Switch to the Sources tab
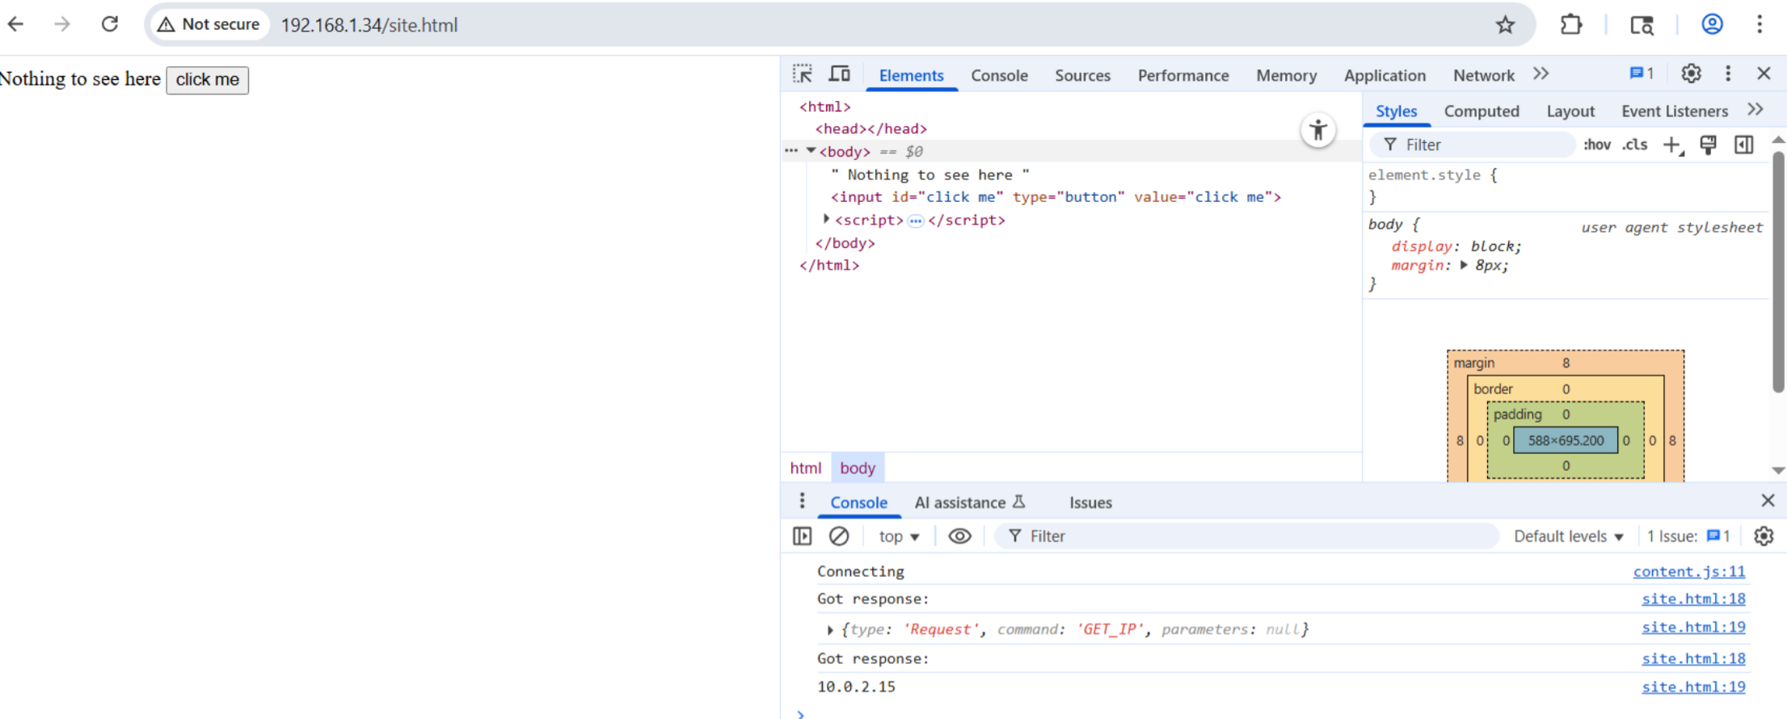The width and height of the screenshot is (1787, 719). (x=1082, y=75)
